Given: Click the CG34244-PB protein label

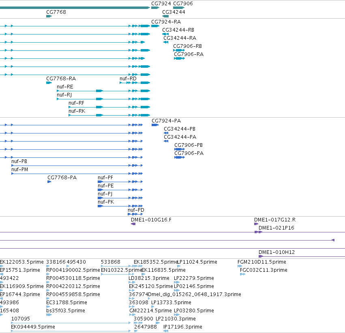Looking at the screenshot, I should tap(180, 129).
